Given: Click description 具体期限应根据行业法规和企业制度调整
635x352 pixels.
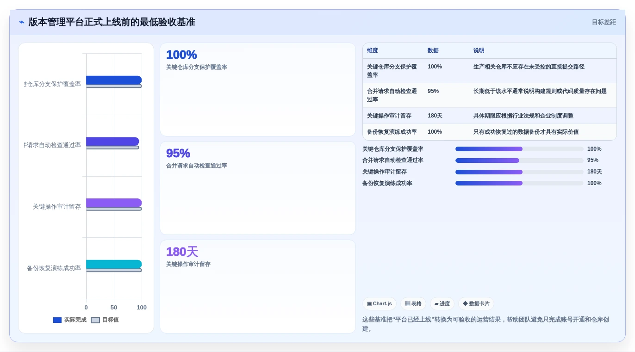Looking at the screenshot, I should click(x=523, y=116).
